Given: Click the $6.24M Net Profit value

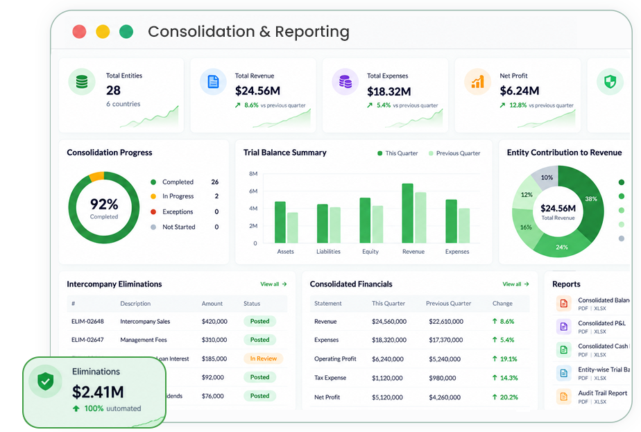Looking at the screenshot, I should click(x=520, y=91).
